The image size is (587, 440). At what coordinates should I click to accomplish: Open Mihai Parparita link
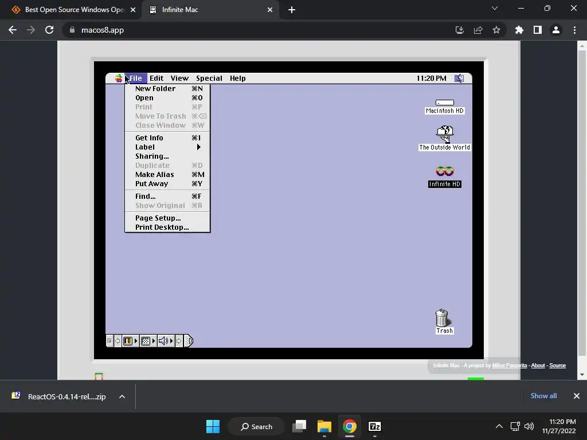coord(510,366)
